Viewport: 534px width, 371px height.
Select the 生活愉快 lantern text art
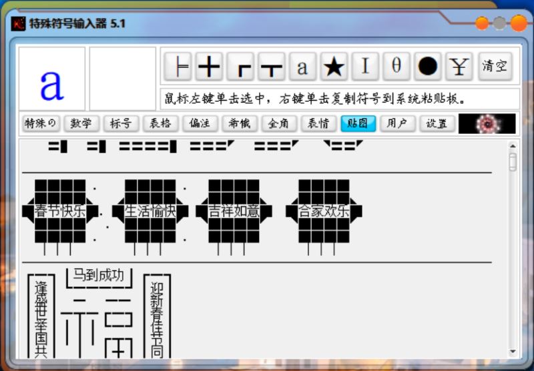pyautogui.click(x=150, y=217)
